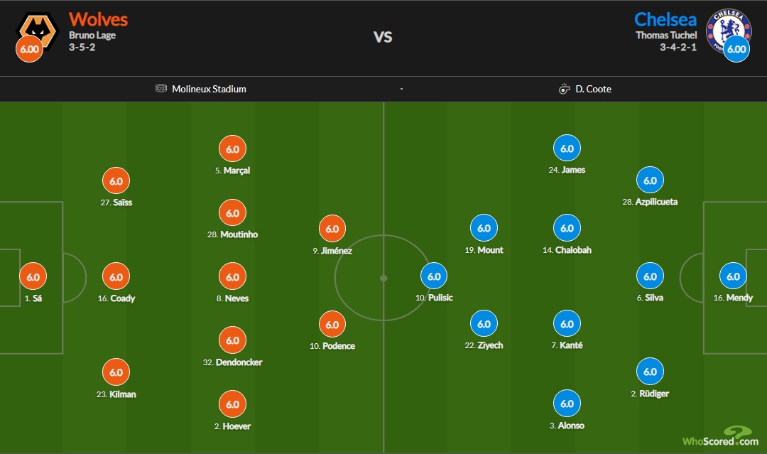
Task: Expand Coady's player details
Action: 116,276
